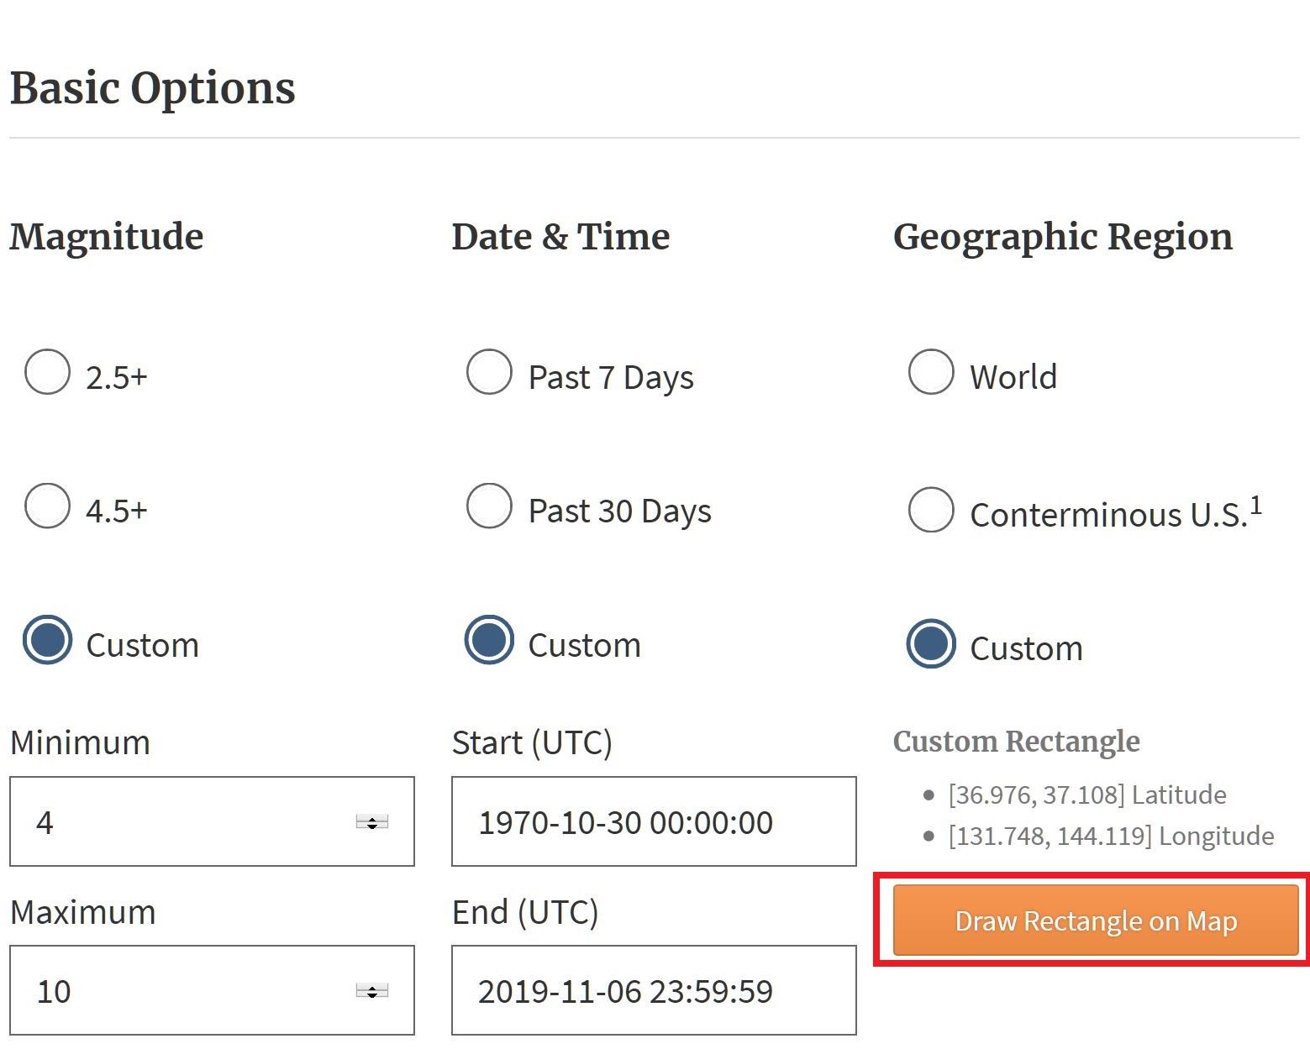Select Past 7 Days time range
Viewport: 1310px width, 1049px height.
(489, 372)
